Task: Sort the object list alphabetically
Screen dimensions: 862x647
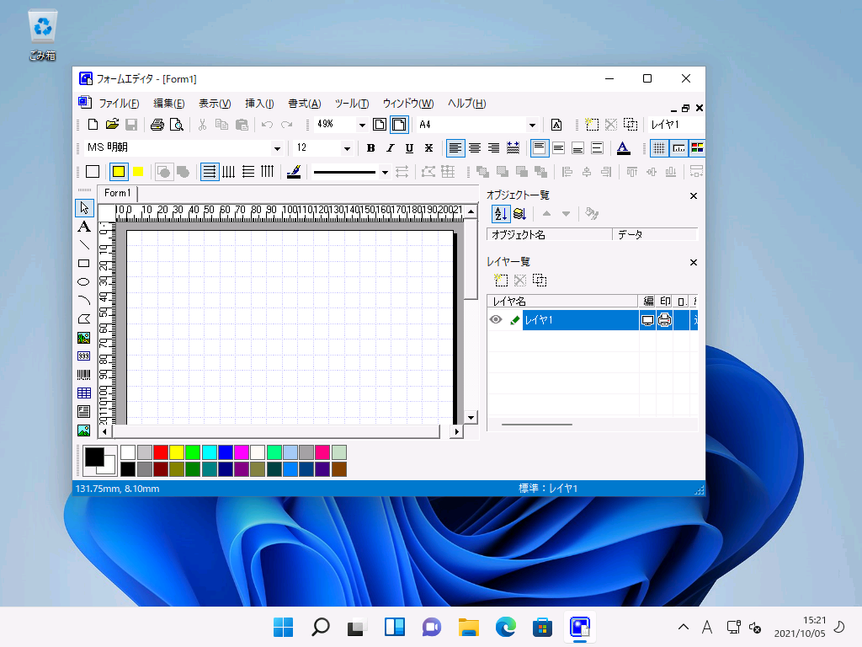Action: [x=500, y=213]
